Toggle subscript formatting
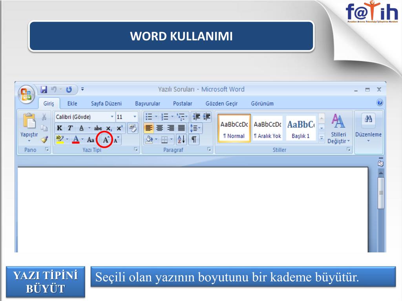The width and height of the screenshot is (402, 301). 109,128
